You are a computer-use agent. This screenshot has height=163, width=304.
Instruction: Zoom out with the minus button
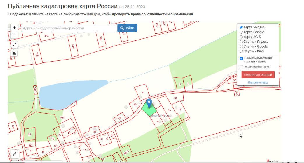point(14,35)
